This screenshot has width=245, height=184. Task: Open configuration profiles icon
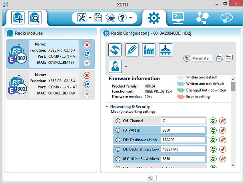point(115,66)
